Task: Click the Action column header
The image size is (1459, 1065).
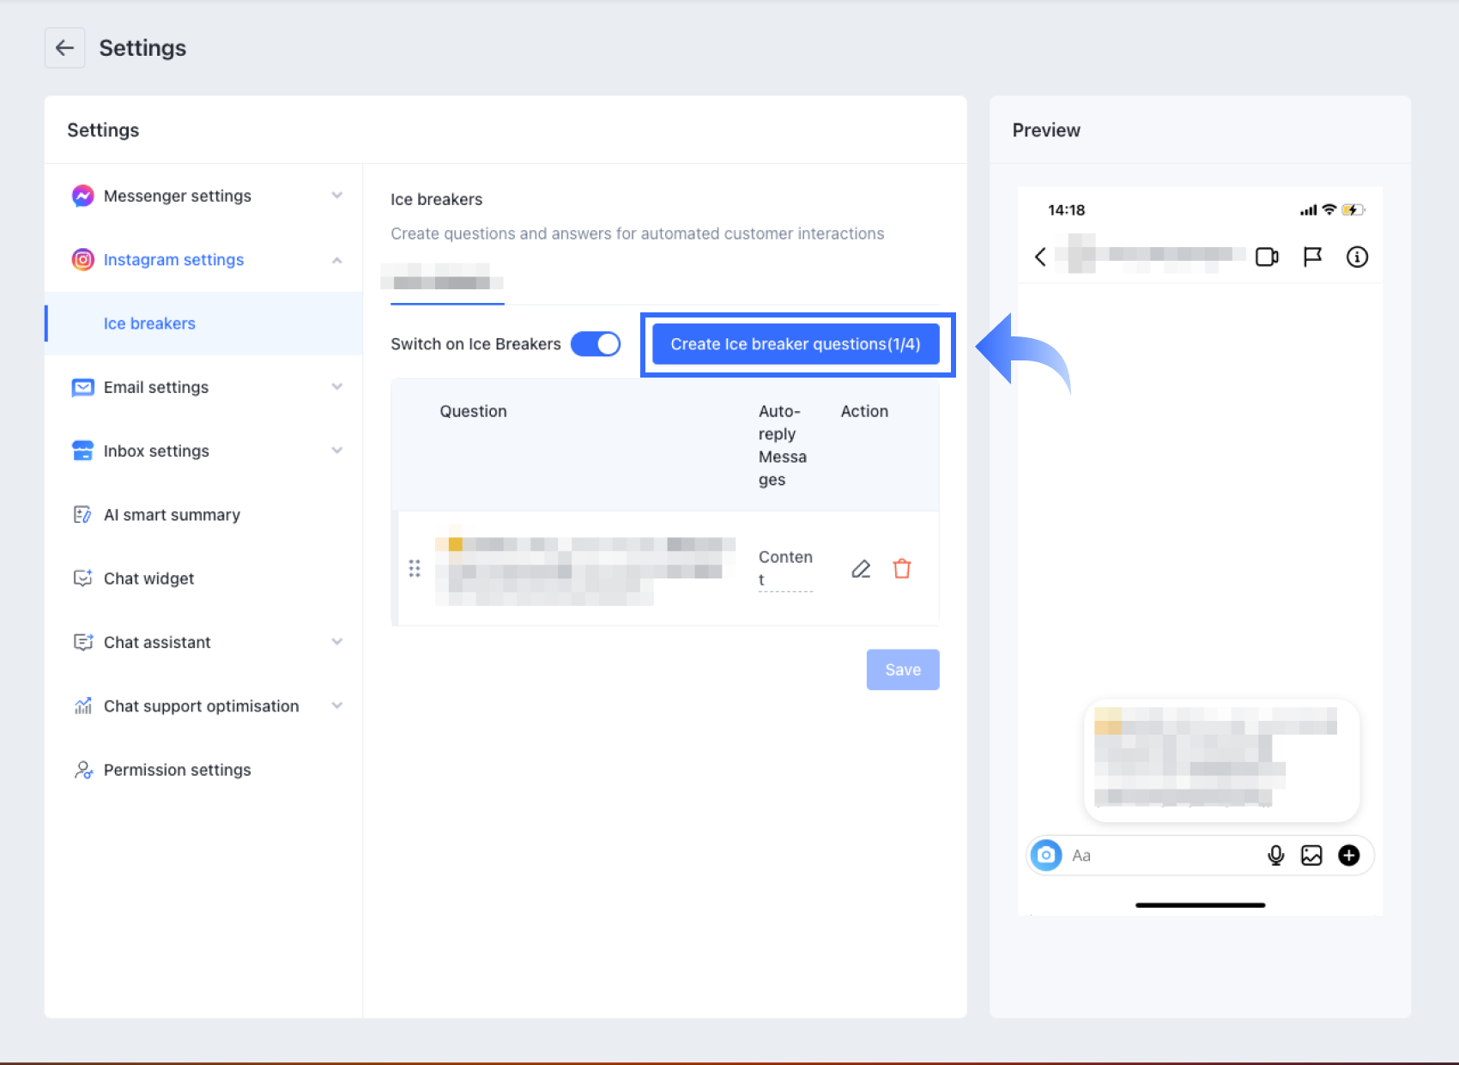Action: [x=864, y=411]
